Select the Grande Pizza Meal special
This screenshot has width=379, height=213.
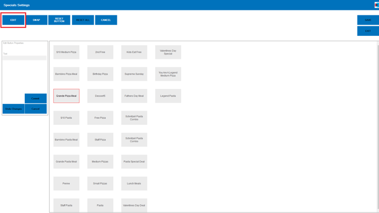pyautogui.click(x=66, y=96)
